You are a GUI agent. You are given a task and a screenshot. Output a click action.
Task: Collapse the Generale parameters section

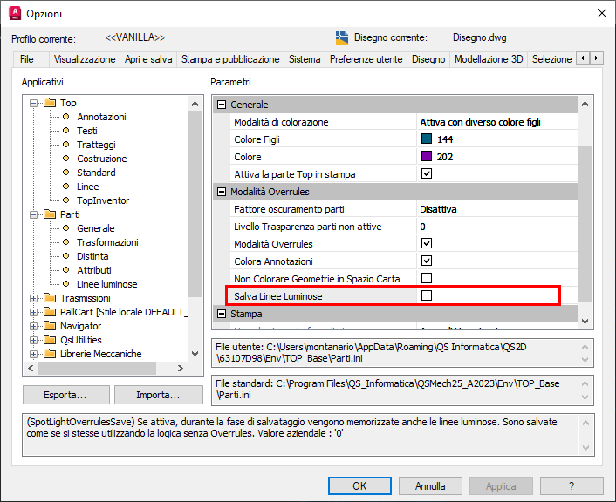pos(222,105)
